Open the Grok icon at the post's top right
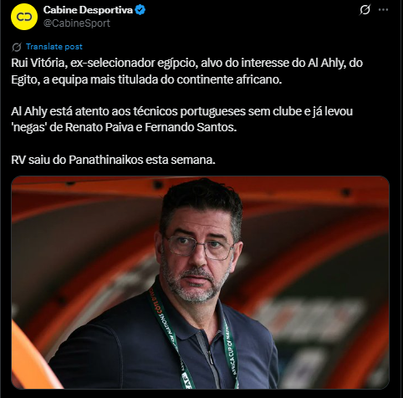403x398 pixels. [x=365, y=10]
